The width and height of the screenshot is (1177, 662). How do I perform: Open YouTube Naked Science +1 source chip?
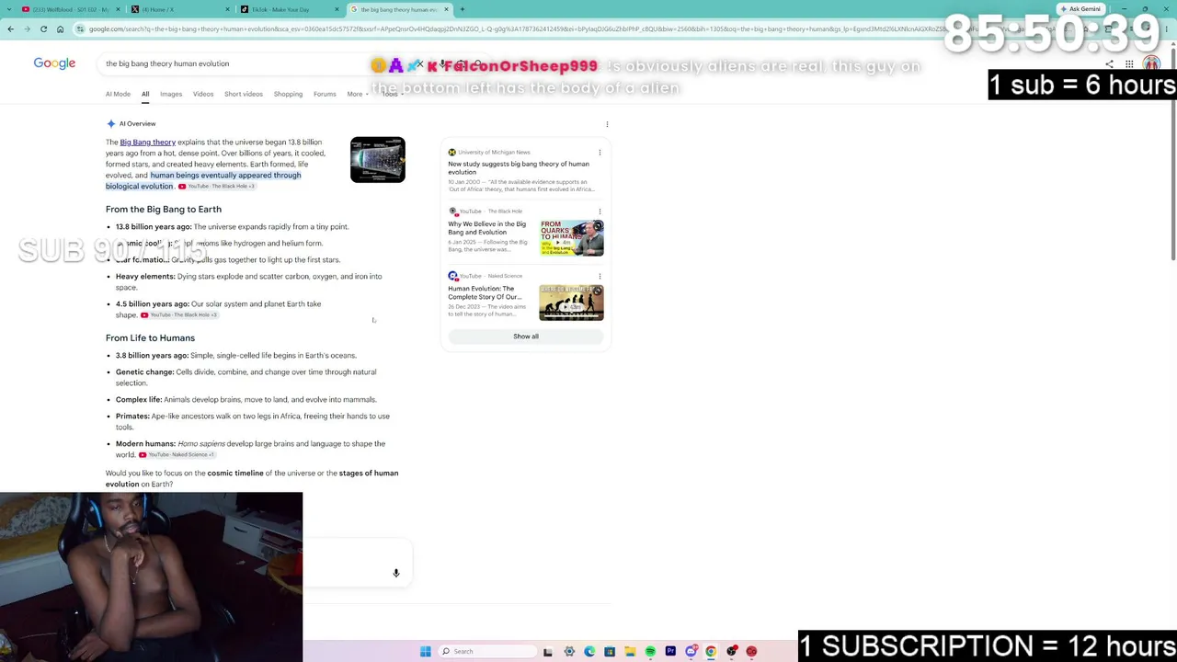coord(177,455)
